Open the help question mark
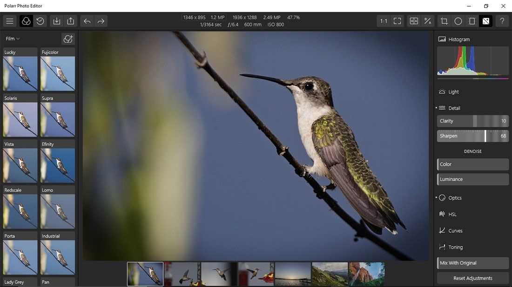This screenshot has width=512, height=287. (x=502, y=21)
